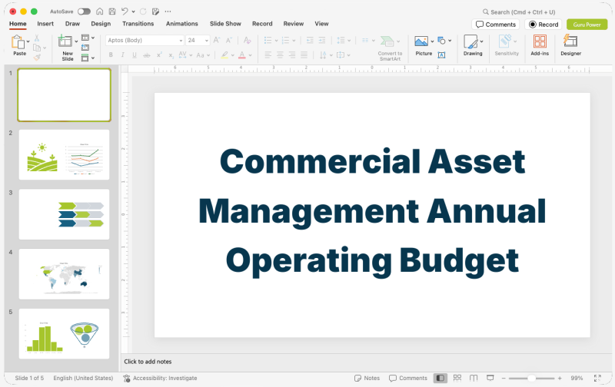615x387 pixels.
Task: Increase font size
Action: pos(217,41)
